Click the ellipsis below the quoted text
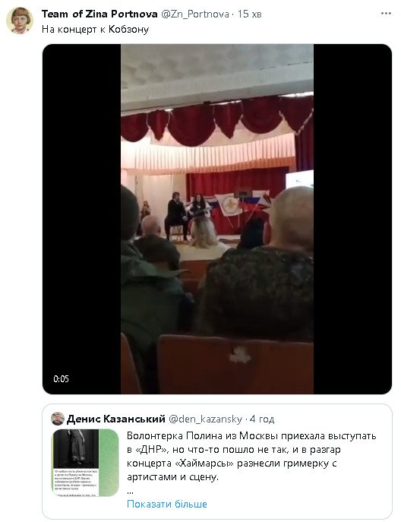The width and height of the screenshot is (401, 522). (130, 492)
